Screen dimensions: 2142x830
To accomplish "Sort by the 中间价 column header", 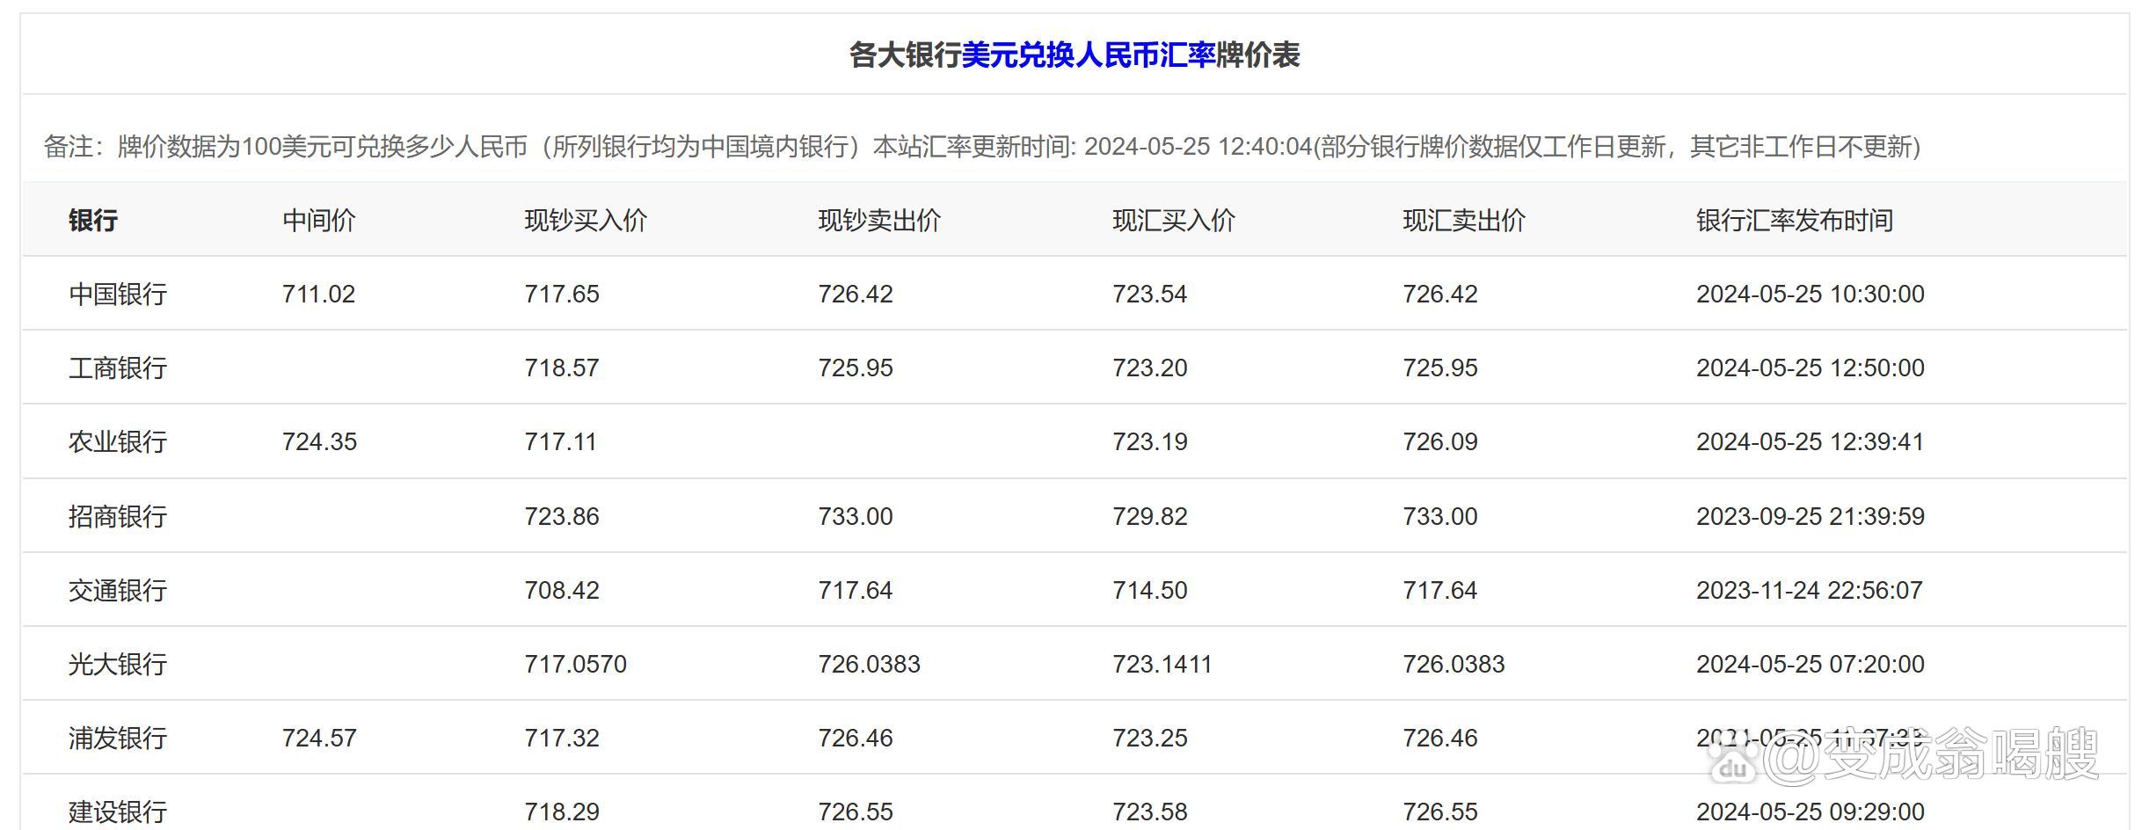I will click(317, 221).
